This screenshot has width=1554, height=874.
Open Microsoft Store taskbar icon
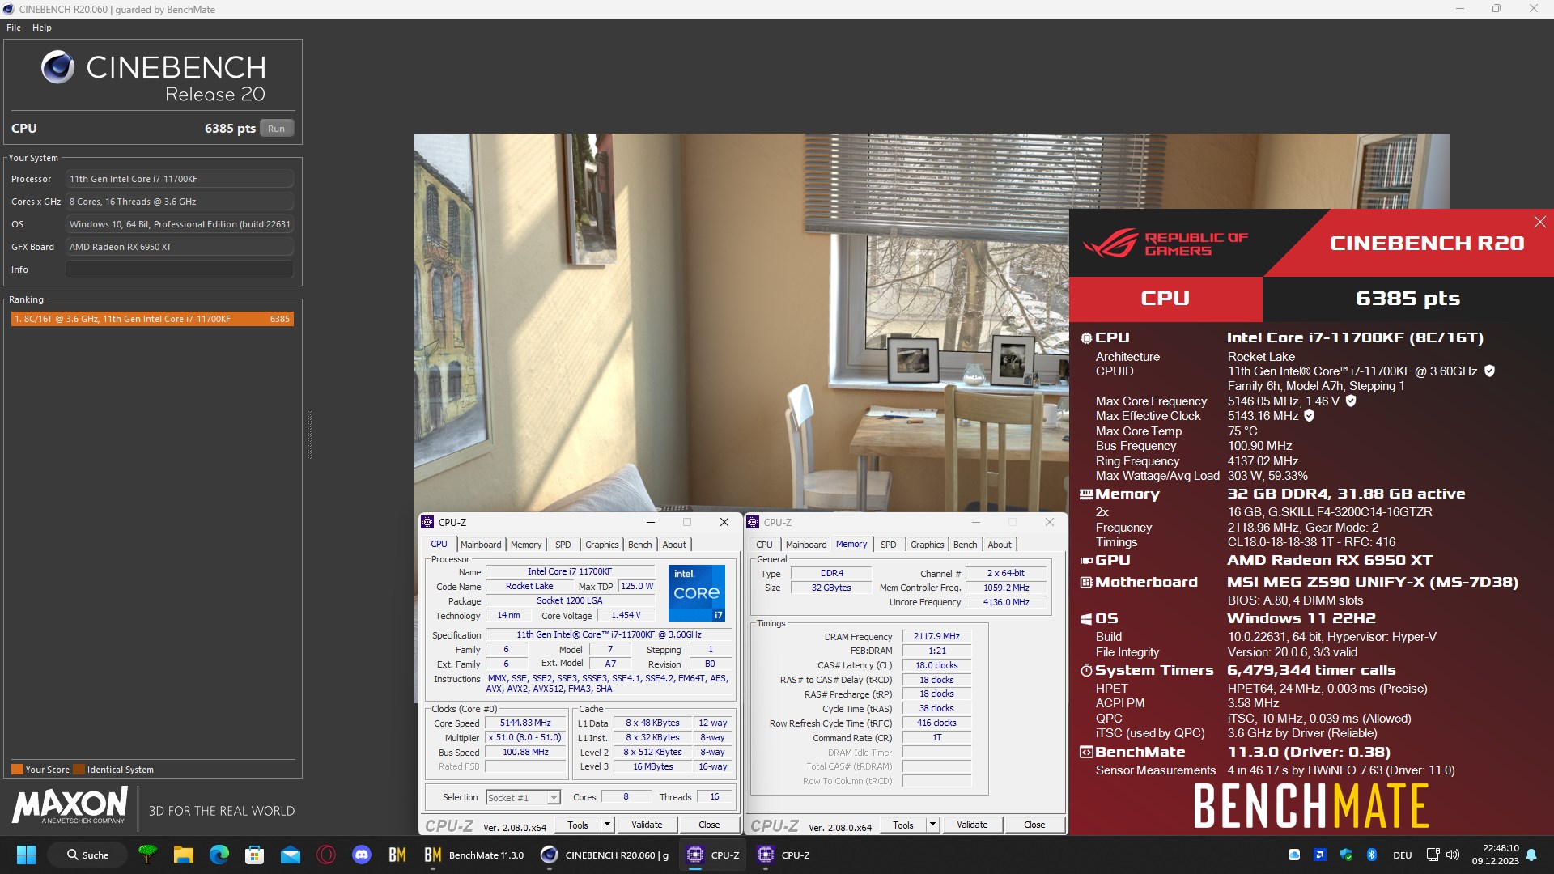click(x=255, y=855)
